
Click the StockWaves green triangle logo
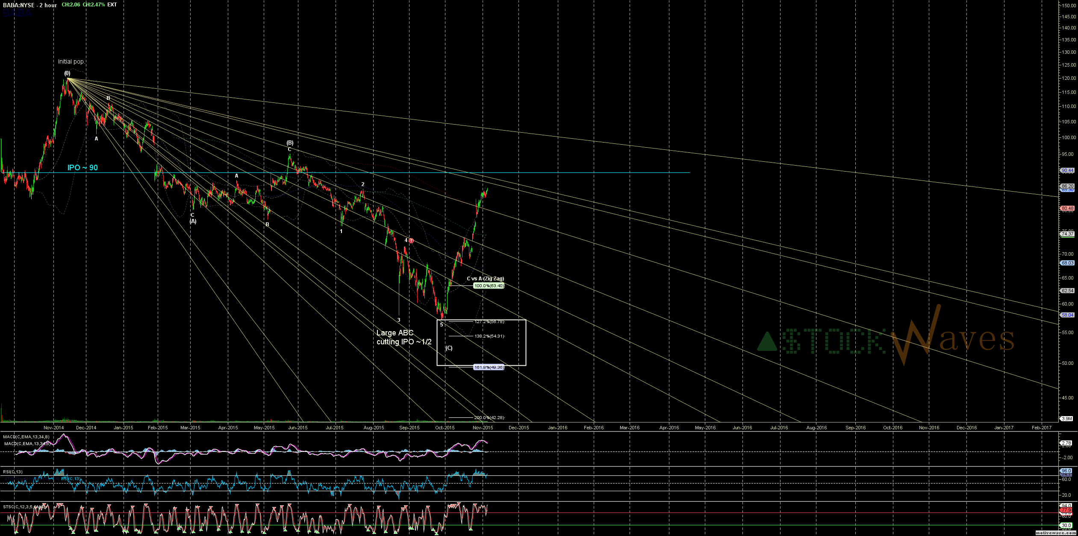(767, 341)
